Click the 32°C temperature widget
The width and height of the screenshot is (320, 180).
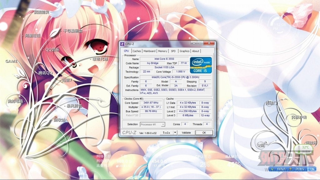point(303,149)
